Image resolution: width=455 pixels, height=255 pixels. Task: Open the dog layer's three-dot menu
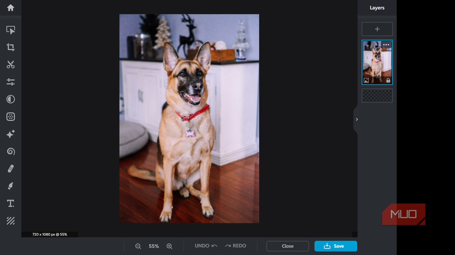pyautogui.click(x=386, y=45)
